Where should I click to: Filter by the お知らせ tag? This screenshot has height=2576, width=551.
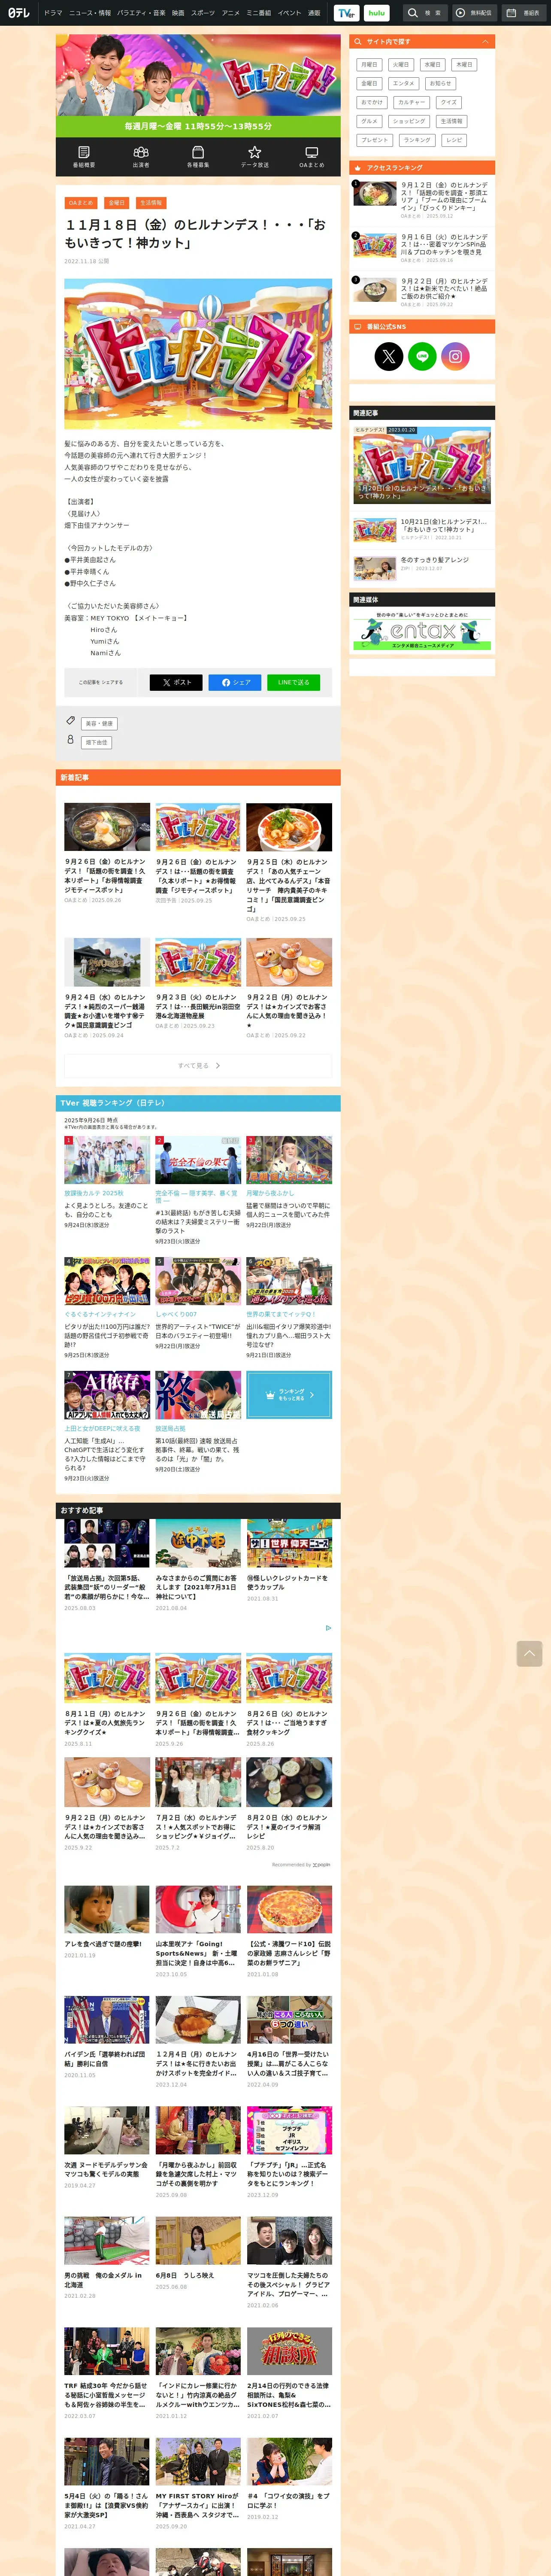pyautogui.click(x=440, y=83)
